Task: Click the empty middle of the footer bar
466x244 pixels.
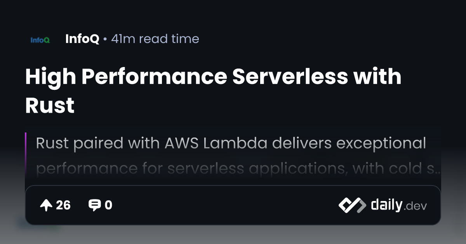Action: point(225,205)
